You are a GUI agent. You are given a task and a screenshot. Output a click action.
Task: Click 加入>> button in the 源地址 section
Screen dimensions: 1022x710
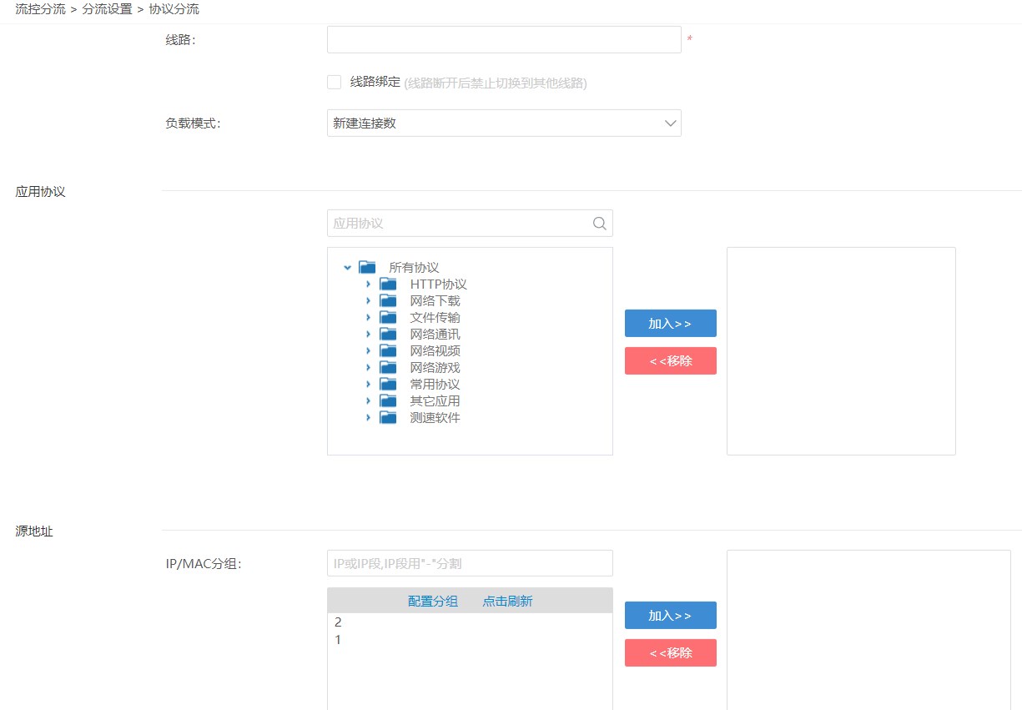click(x=671, y=615)
